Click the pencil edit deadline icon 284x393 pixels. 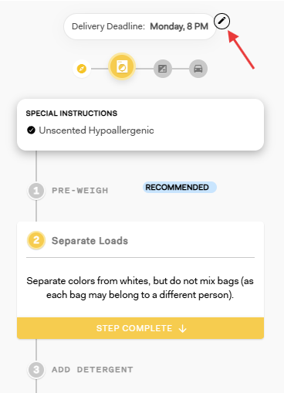[x=221, y=21]
